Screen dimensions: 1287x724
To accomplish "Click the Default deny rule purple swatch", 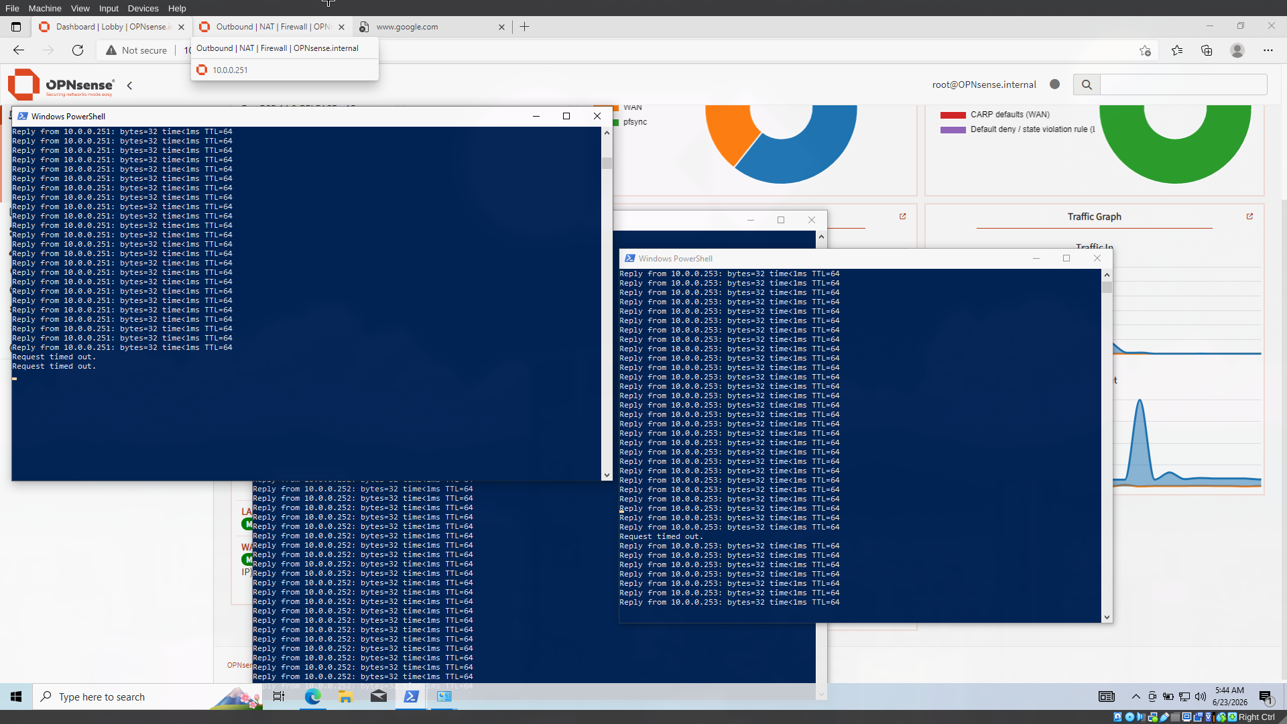I will (953, 129).
